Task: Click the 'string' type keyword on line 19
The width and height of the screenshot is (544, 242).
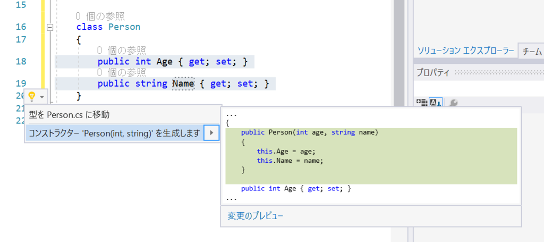Action: 151,84
